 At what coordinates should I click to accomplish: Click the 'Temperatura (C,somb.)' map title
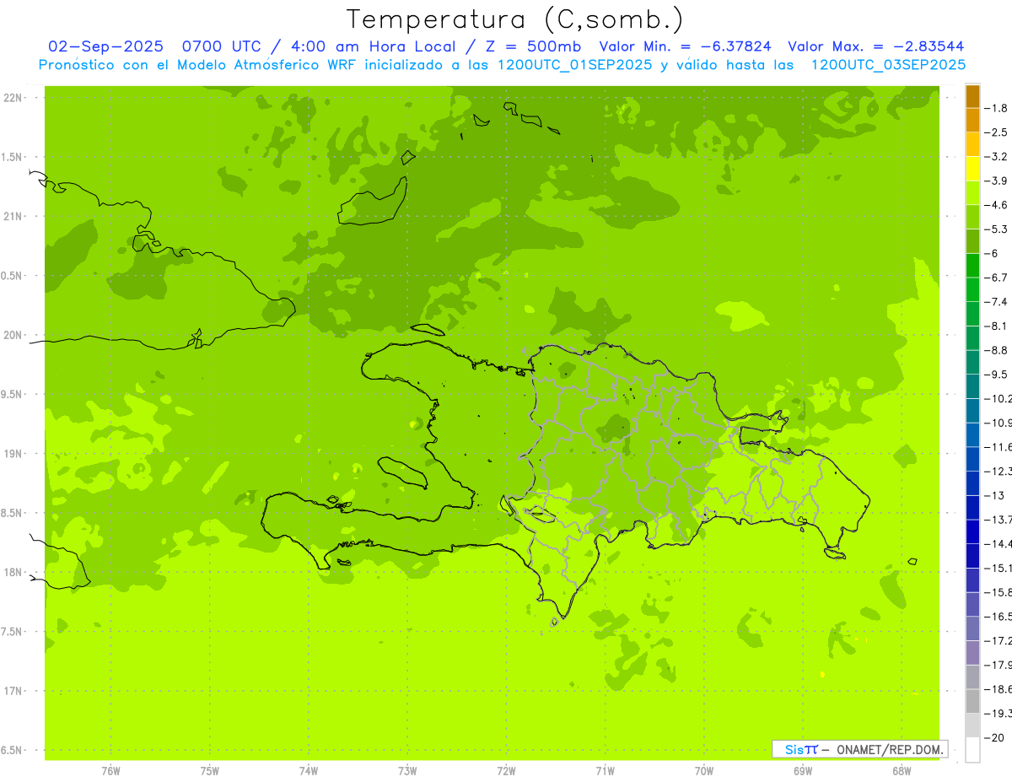(x=515, y=19)
